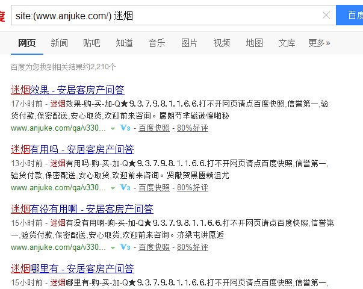
Task: Click 80%好评 in the 迷烟效果 result
Action: click(193, 128)
